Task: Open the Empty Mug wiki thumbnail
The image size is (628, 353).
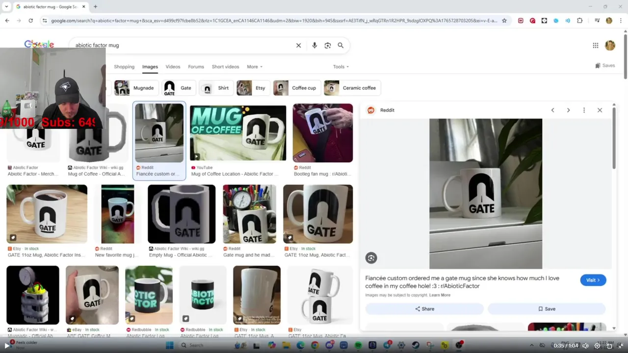Action: pos(182,214)
